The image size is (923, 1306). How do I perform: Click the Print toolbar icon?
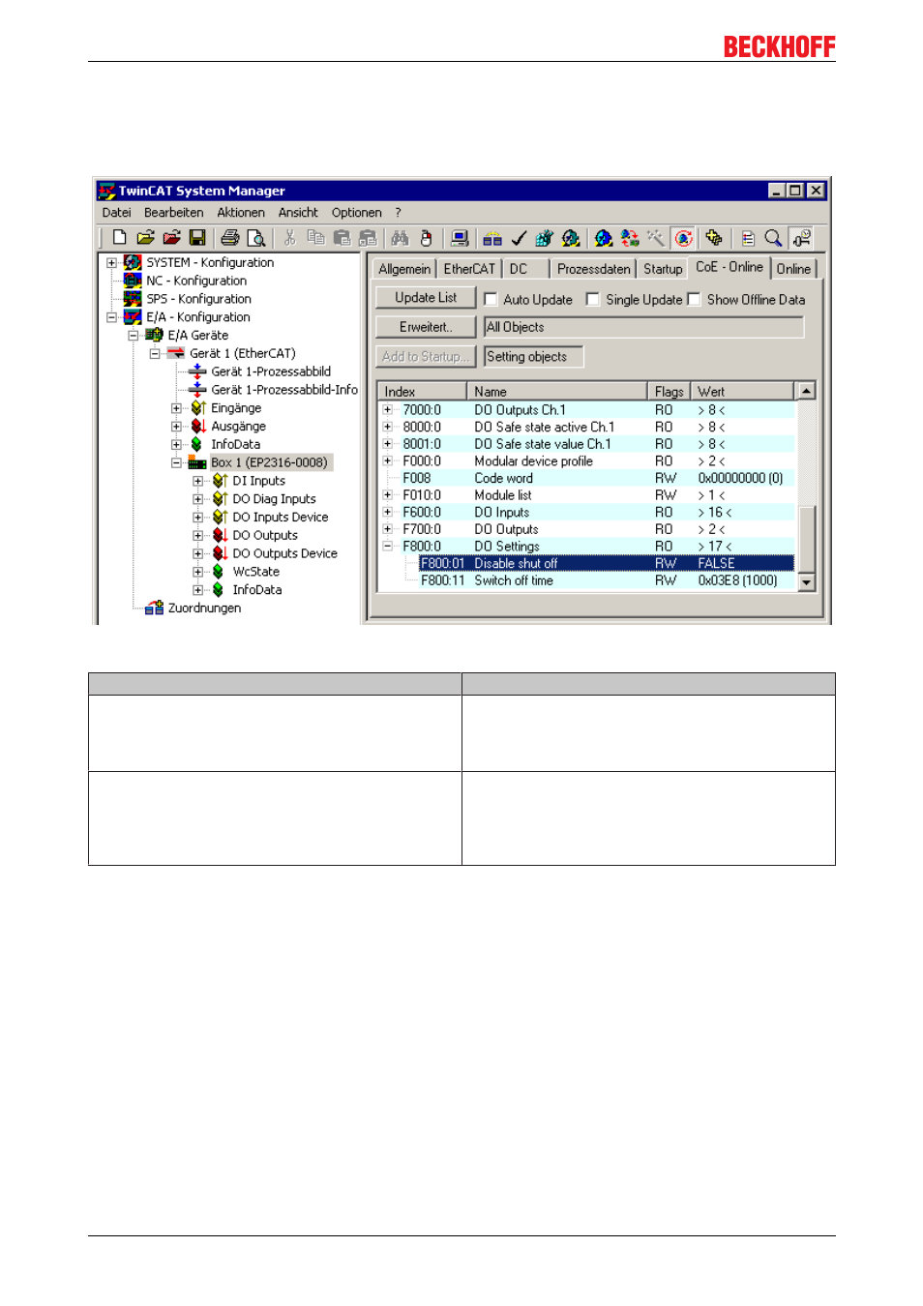click(x=230, y=238)
